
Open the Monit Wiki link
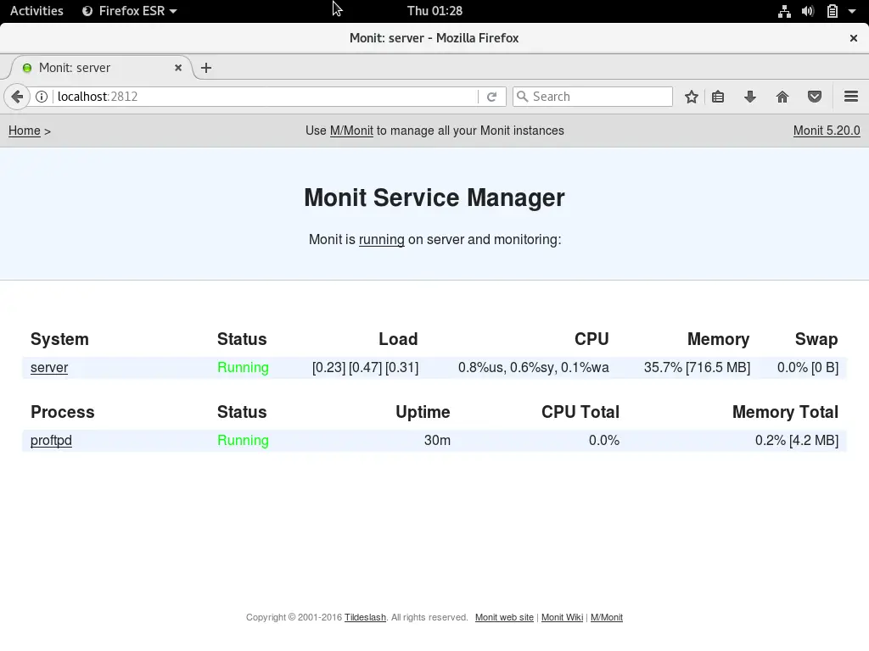coord(562,617)
